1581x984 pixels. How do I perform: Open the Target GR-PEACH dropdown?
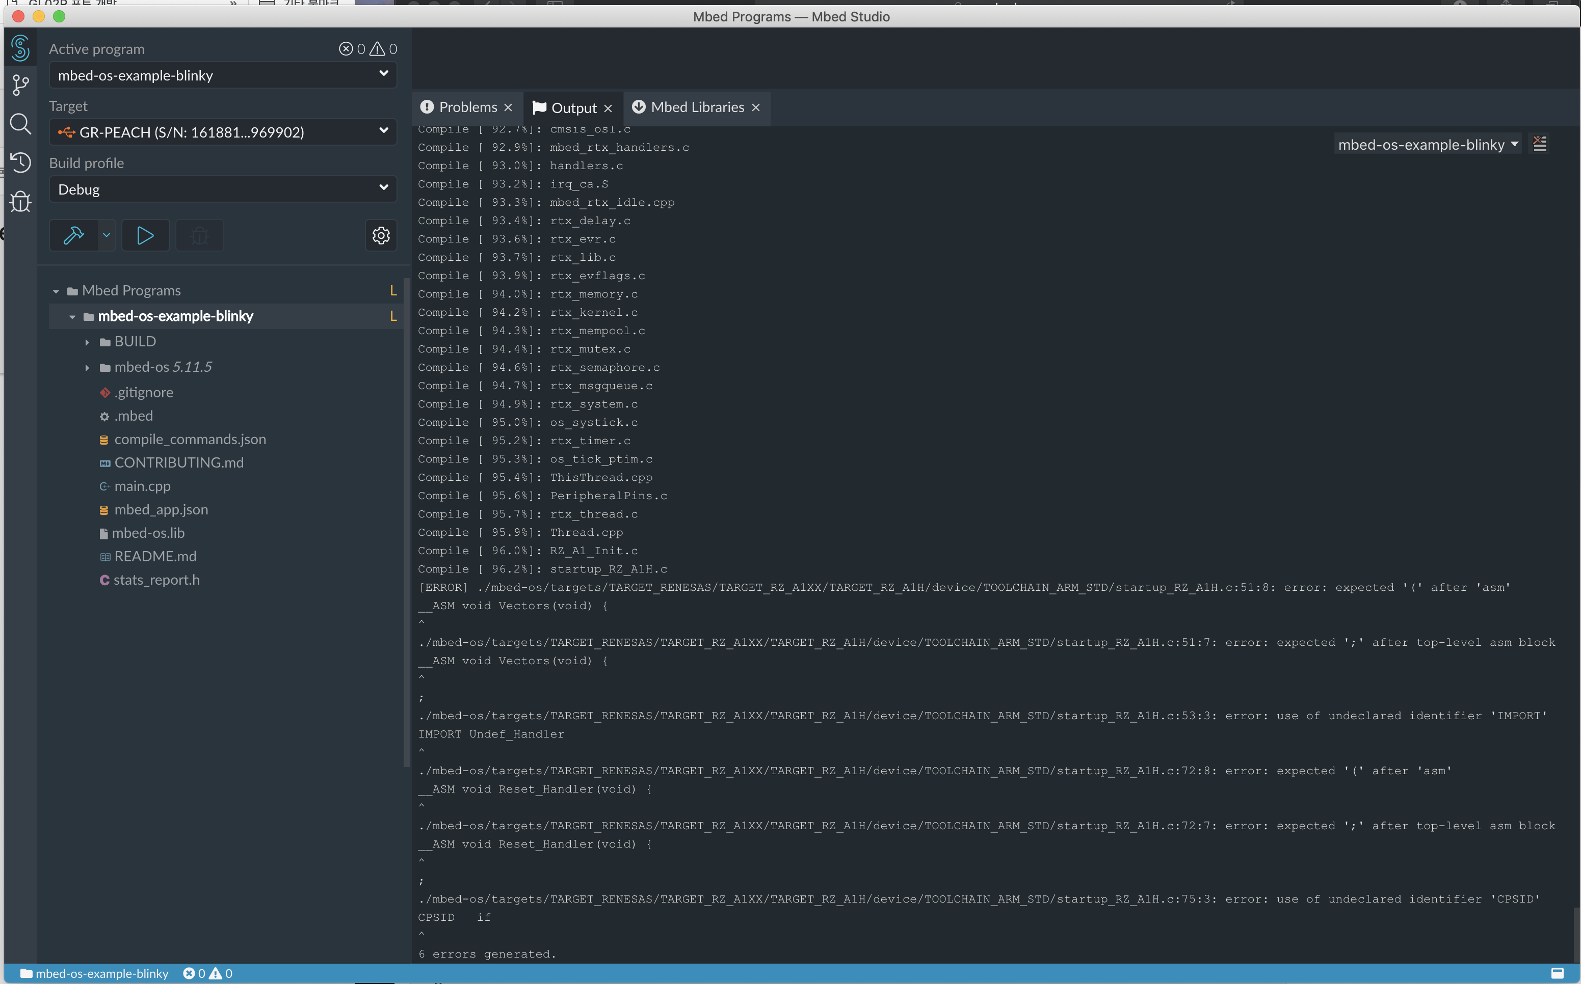coord(223,131)
